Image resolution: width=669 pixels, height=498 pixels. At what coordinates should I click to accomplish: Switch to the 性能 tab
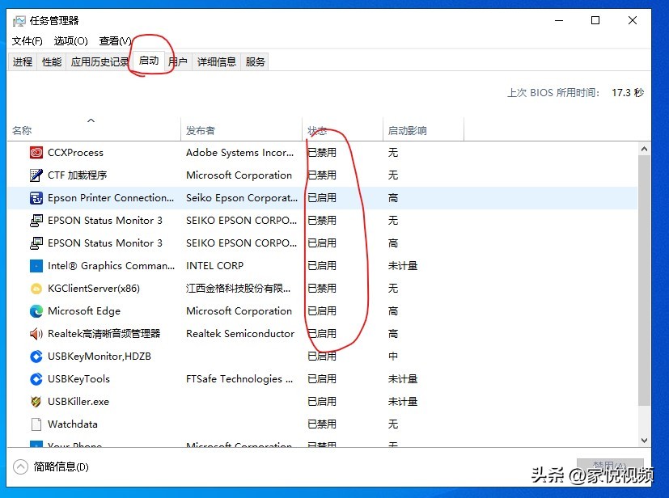(51, 61)
